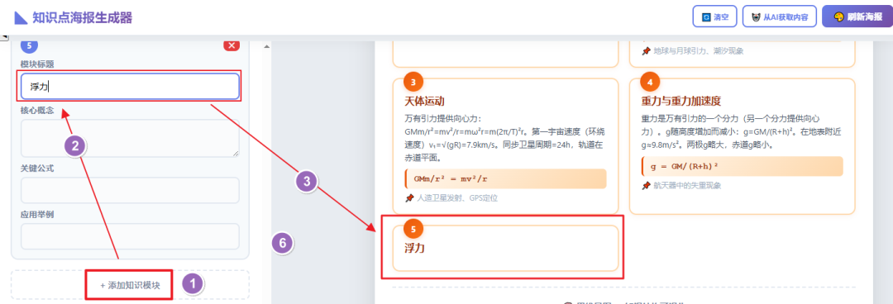The image size is (893, 304).
Task: Click the pin icon beside 地球与月球引力
Action: (x=646, y=50)
